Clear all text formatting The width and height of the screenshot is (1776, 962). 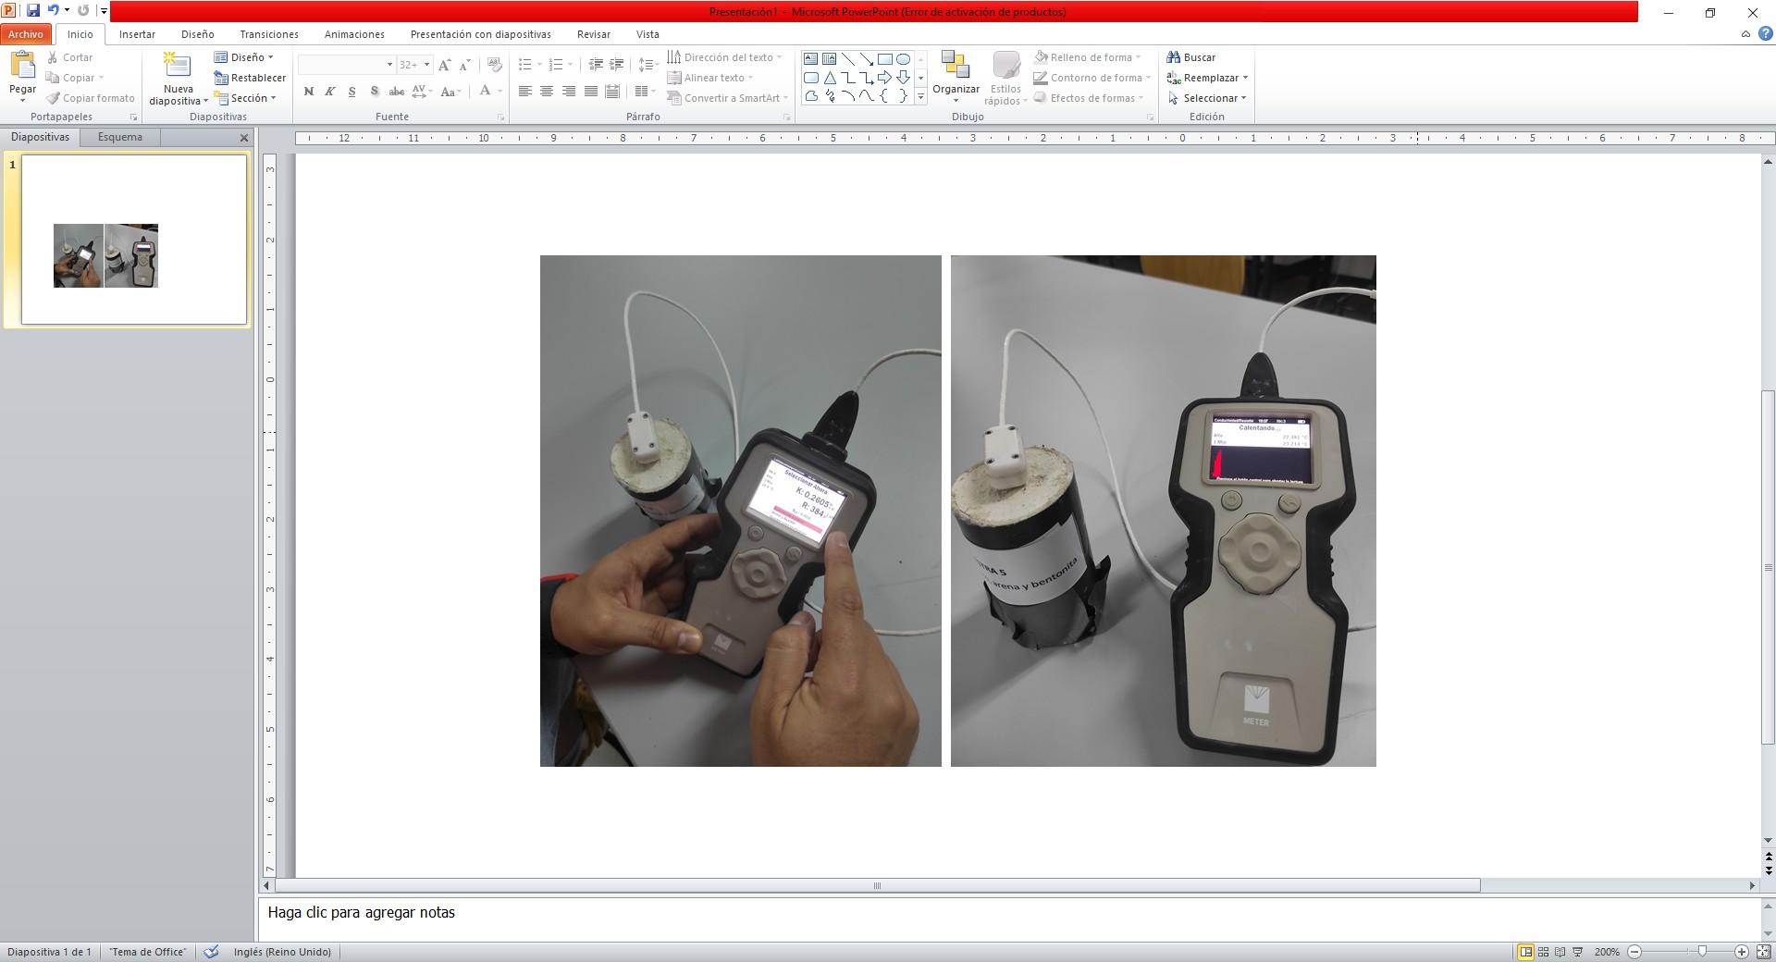pyautogui.click(x=495, y=65)
